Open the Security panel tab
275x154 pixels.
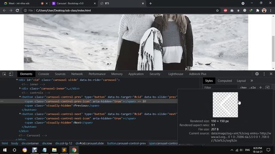(x=155, y=74)
